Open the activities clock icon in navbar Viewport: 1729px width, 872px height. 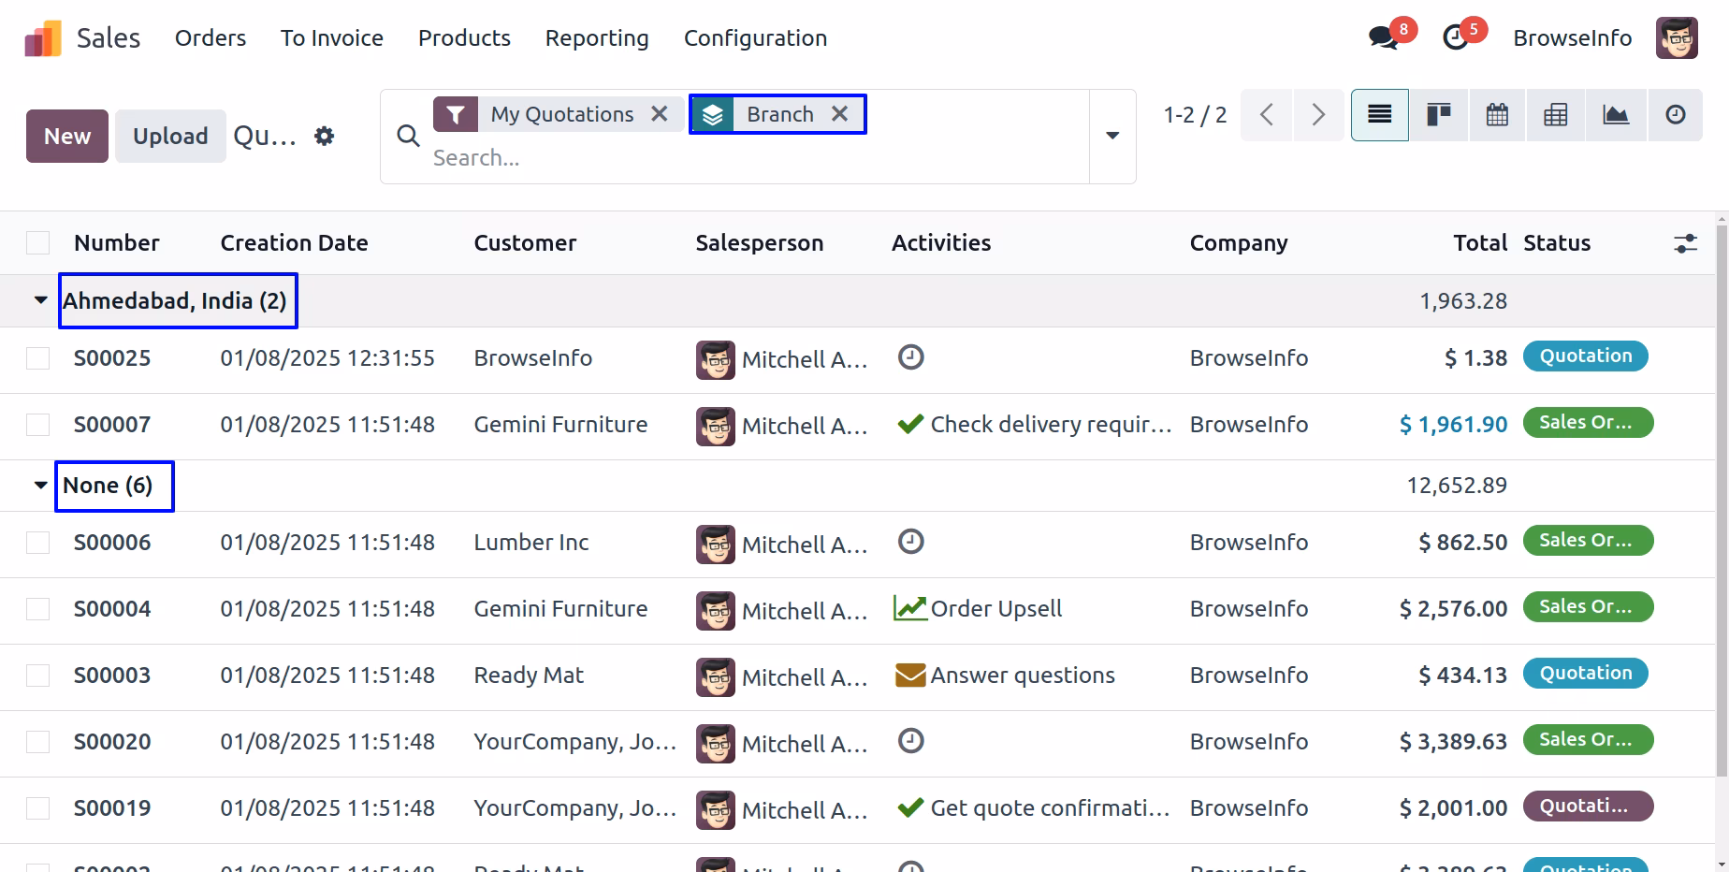click(1455, 37)
